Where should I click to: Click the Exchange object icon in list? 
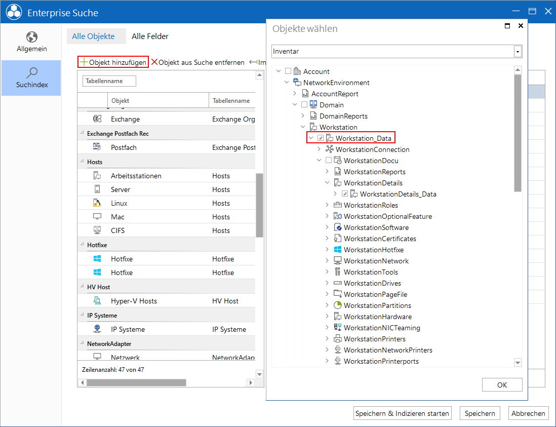(x=97, y=119)
